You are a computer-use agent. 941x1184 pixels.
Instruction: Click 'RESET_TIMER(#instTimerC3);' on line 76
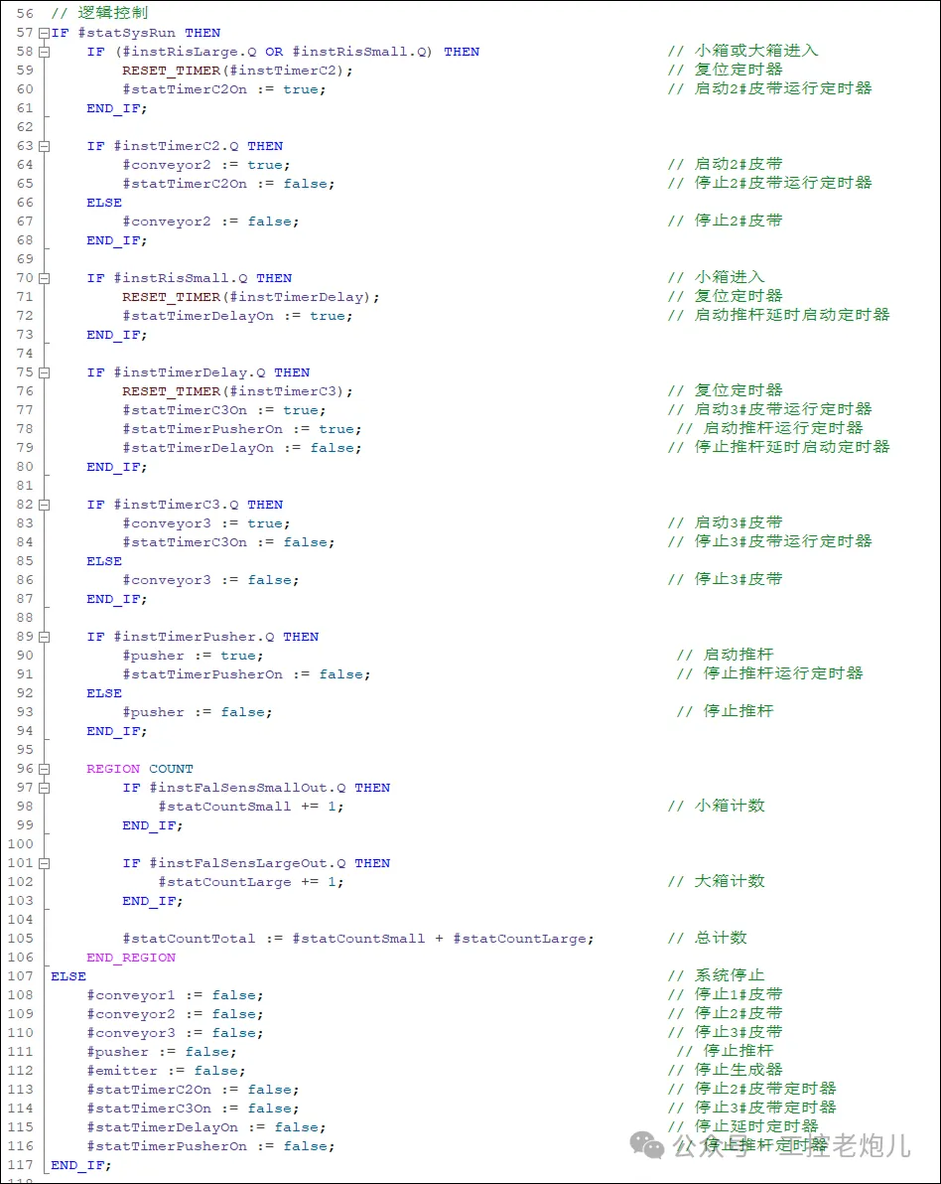[237, 392]
